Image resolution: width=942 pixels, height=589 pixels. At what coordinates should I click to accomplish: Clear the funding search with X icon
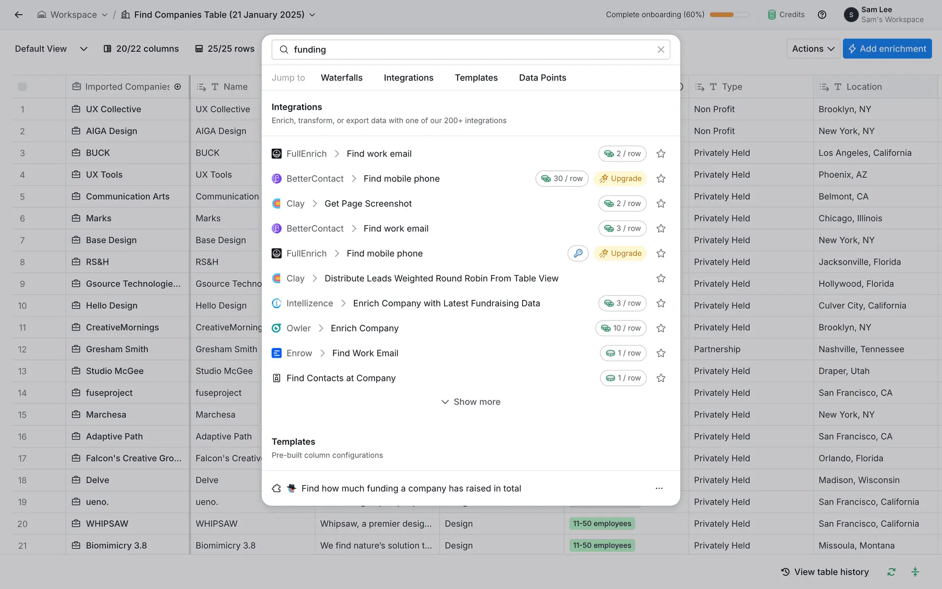pyautogui.click(x=660, y=50)
